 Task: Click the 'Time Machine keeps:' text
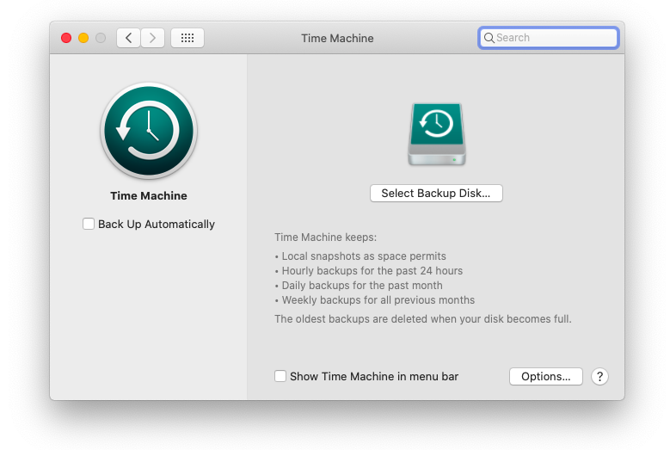coord(326,237)
